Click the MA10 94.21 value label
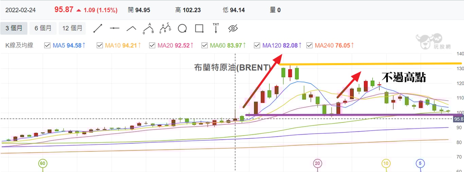The height and width of the screenshot is (172, 464). 123,45
